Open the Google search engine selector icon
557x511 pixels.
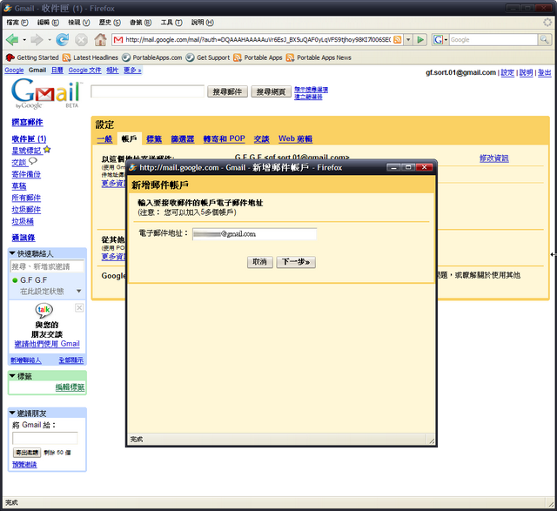pos(440,39)
